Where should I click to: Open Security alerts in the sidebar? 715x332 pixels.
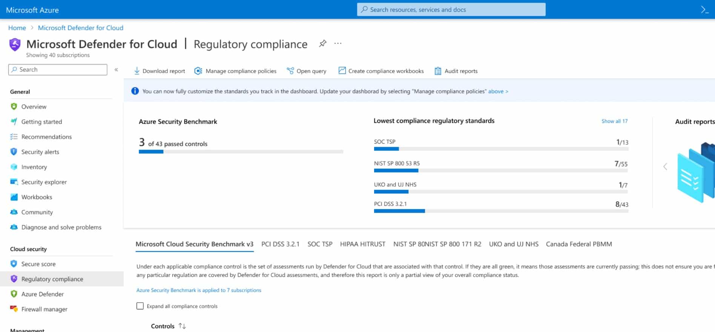[x=40, y=152]
